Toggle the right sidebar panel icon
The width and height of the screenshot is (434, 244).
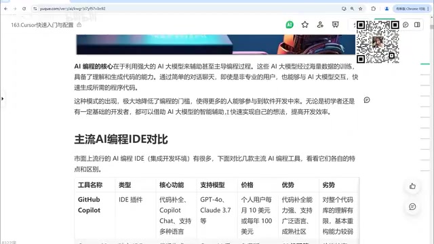point(417,25)
